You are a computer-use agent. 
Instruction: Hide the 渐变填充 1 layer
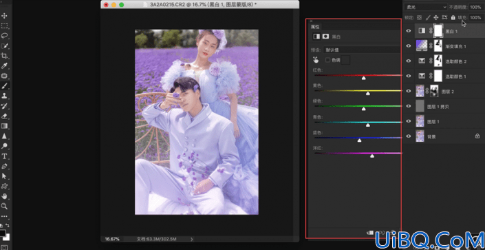point(408,46)
